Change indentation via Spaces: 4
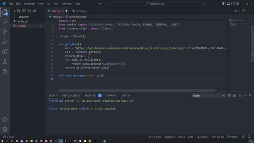The height and width of the screenshot is (143, 254). (170, 137)
